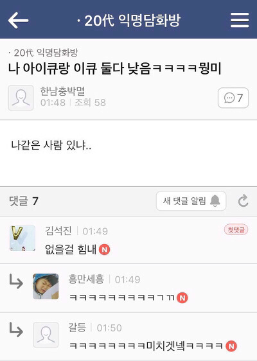Image resolution: width=257 pixels, height=361 pixels.
Task: Select username 흥만세흥
Action: point(86,279)
